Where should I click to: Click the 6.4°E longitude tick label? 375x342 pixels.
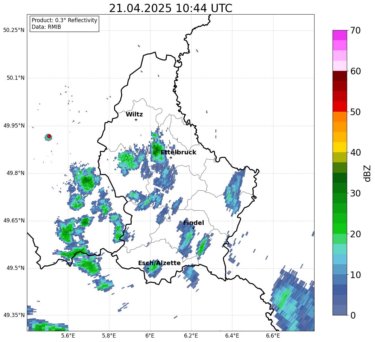pos(232,336)
